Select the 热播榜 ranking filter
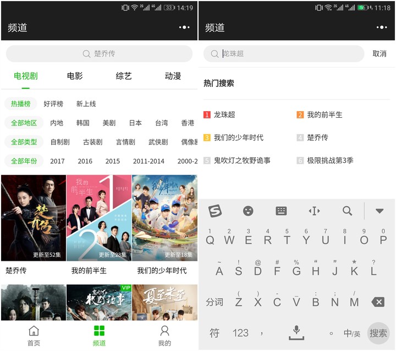Viewport: 396px width, 351px height. click(21, 103)
